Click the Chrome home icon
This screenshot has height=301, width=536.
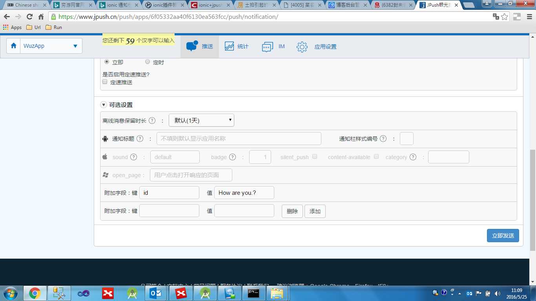pyautogui.click(x=41, y=17)
